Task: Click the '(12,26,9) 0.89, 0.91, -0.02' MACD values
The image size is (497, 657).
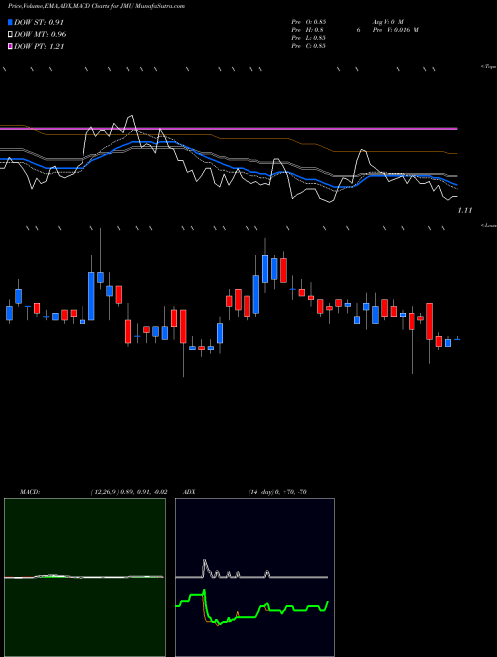Action: click(129, 492)
